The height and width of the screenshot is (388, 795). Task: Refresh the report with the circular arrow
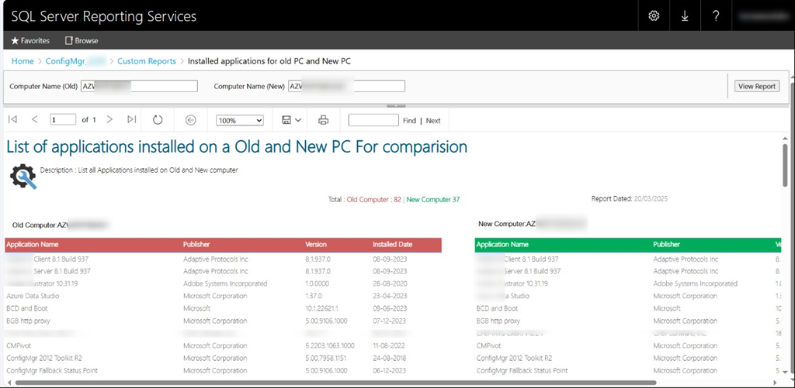158,120
